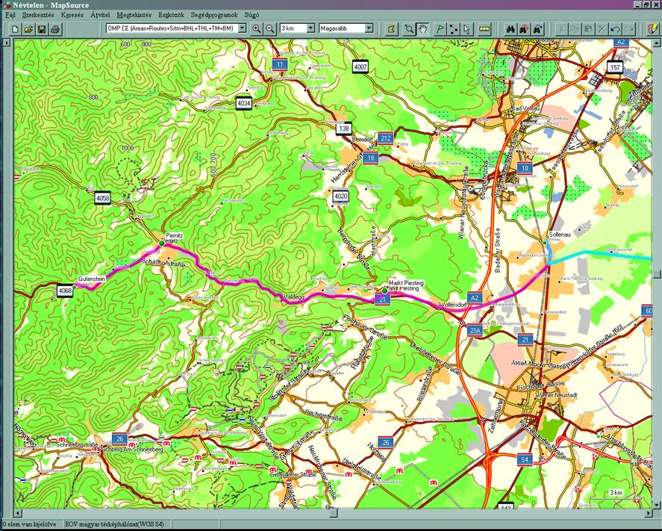
Task: Click the copy icon in toolbar
Action: [x=575, y=29]
